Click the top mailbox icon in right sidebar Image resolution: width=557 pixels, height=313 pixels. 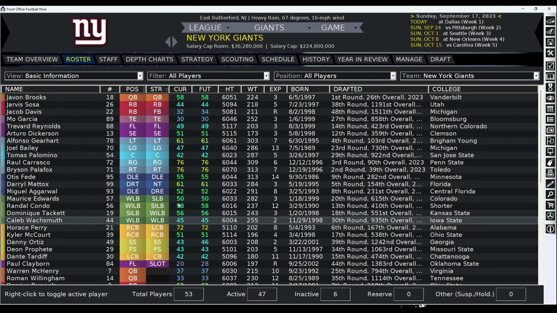(550, 20)
